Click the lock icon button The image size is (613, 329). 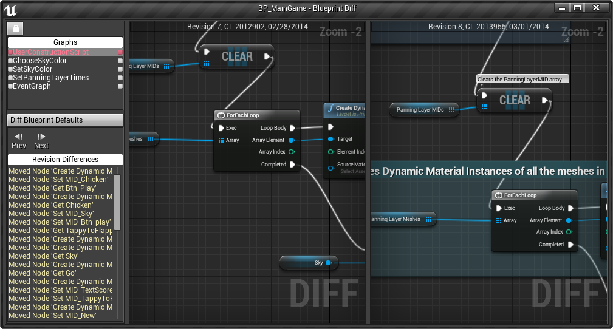click(16, 29)
